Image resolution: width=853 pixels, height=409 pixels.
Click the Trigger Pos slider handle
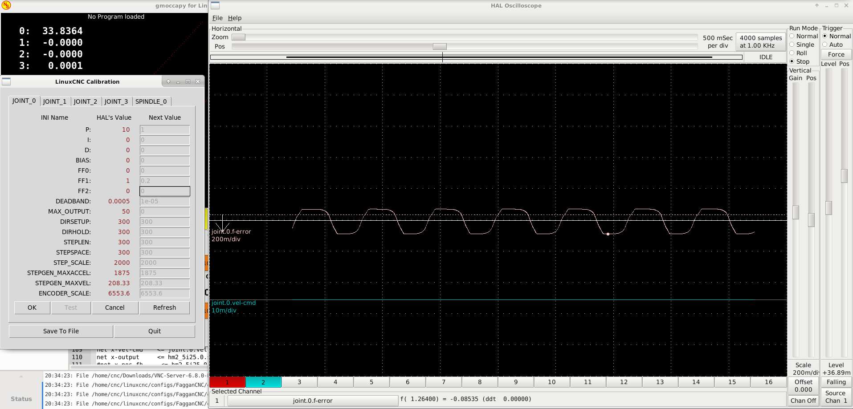(x=844, y=176)
